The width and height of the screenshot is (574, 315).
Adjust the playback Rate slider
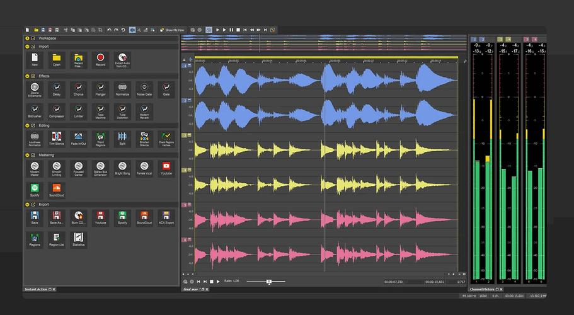[x=268, y=281]
